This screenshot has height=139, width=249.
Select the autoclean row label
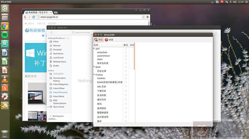click(102, 52)
